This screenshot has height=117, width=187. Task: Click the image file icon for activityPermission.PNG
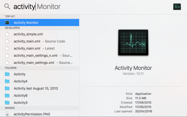coord(7,114)
